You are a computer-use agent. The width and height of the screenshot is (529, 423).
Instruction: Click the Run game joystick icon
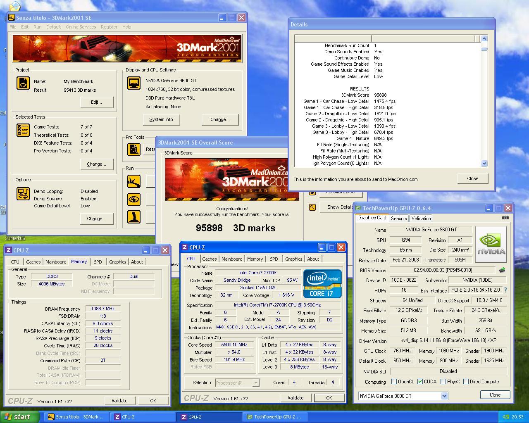tap(134, 217)
